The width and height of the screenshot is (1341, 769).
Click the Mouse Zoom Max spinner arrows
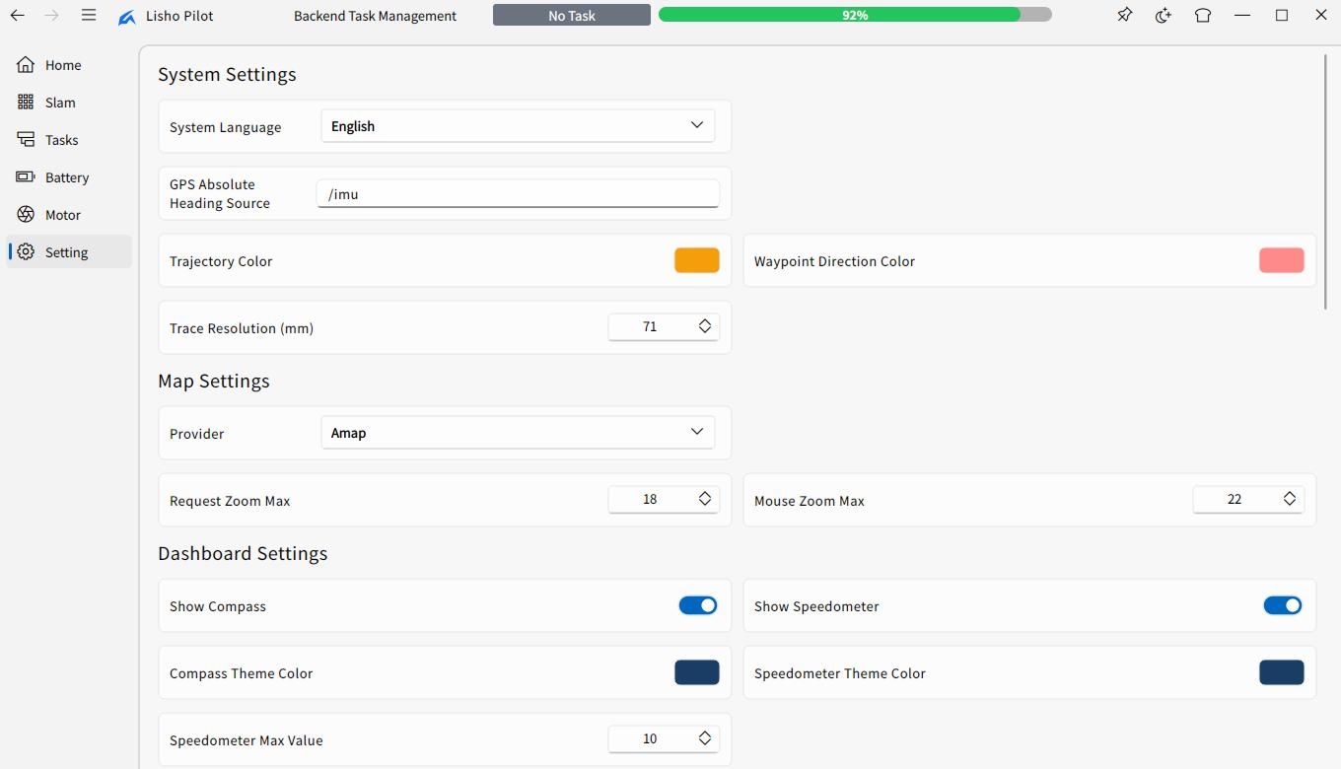(1290, 499)
